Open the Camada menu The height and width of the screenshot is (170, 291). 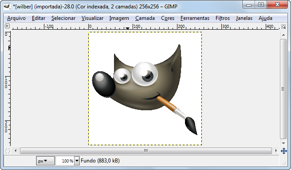coord(145,18)
